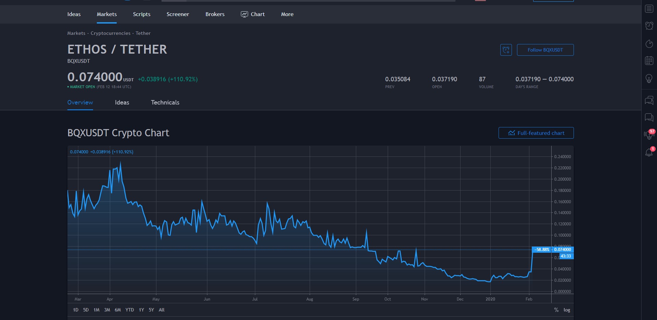Click the 0.074000 current price label on axis
The width and height of the screenshot is (657, 320).
pyautogui.click(x=563, y=250)
